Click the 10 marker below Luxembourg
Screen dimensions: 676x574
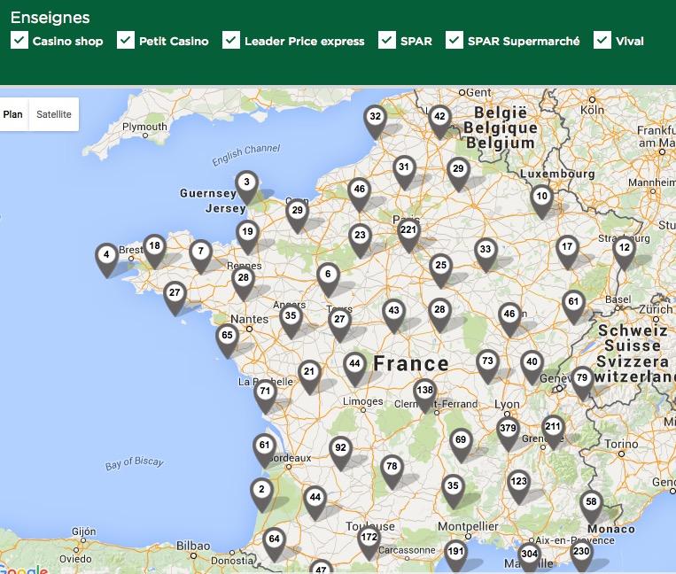(542, 202)
